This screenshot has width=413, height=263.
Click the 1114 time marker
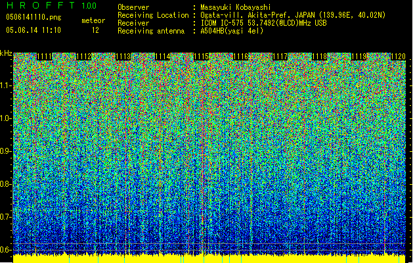(x=162, y=57)
